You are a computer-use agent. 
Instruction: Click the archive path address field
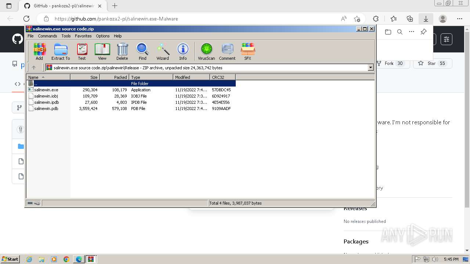coord(206,67)
